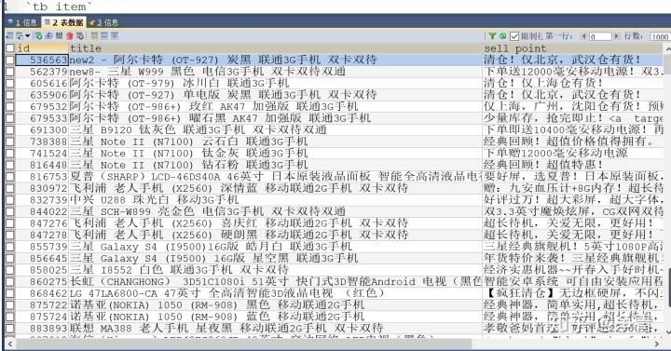The width and height of the screenshot is (671, 351).
Task: Click title cell '阿尔卡特 (OT-979) 冰川白'
Action: click(276, 84)
